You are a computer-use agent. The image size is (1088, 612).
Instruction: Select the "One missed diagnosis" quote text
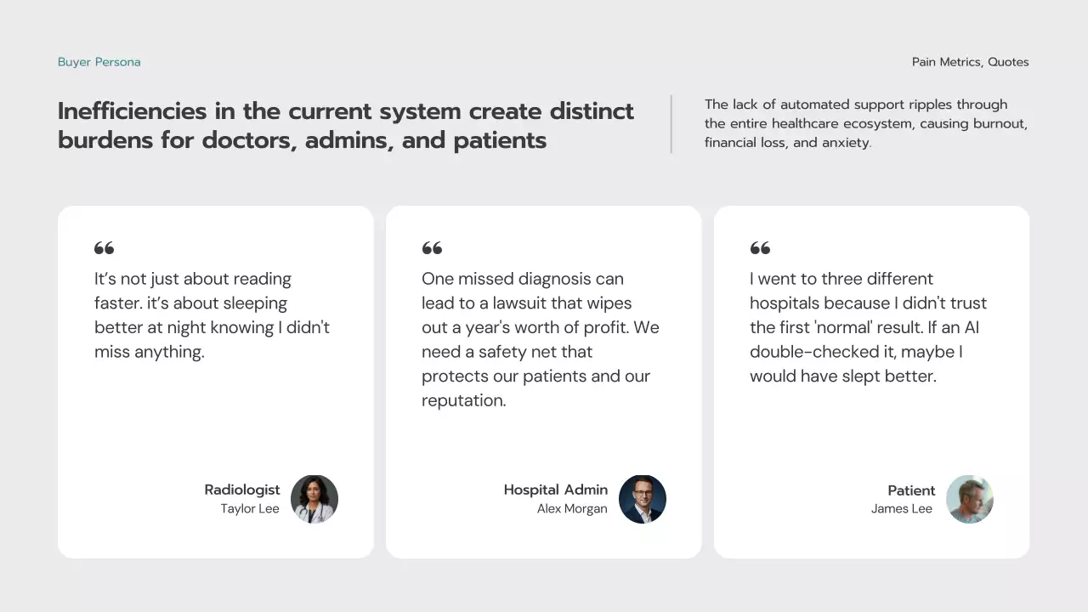[x=540, y=339]
